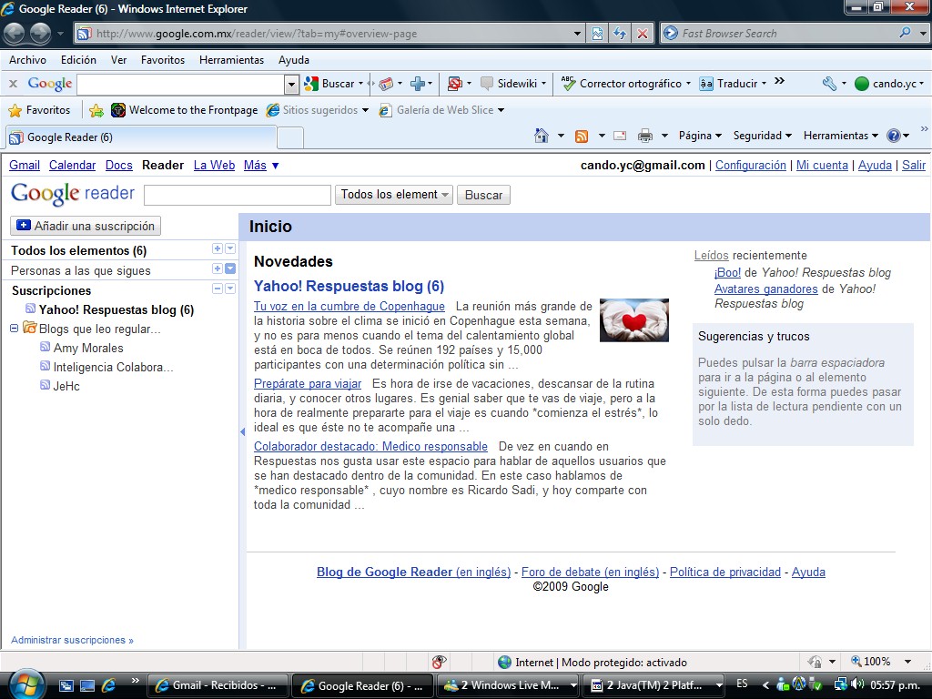The height and width of the screenshot is (699, 932).
Task: Click the Google Toolbar wrench settings icon
Action: pyautogui.click(x=828, y=84)
